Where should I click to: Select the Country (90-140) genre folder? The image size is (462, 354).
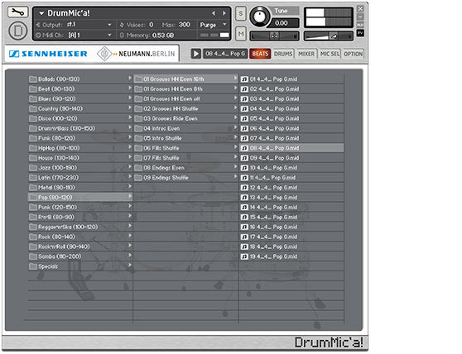pos(79,109)
